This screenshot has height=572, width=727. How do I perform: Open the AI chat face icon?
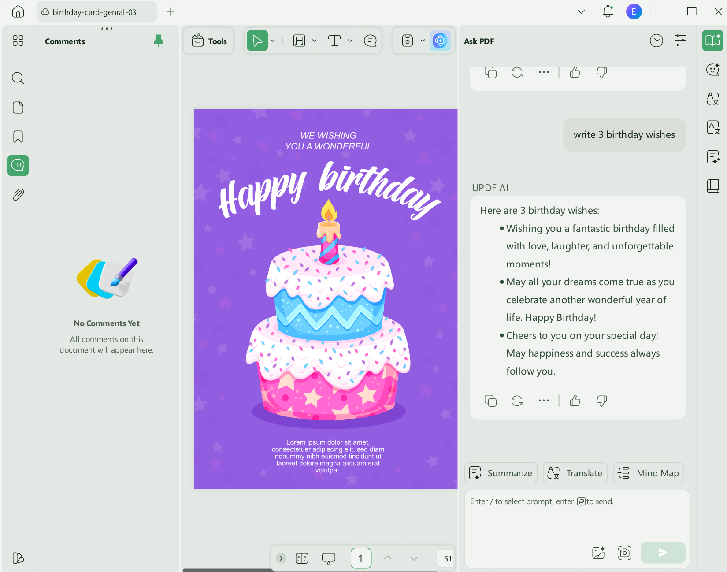(x=712, y=69)
